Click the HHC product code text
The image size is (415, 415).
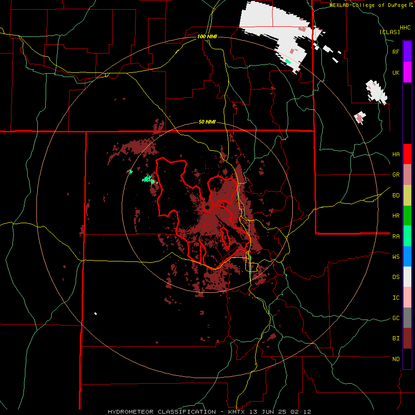point(405,28)
